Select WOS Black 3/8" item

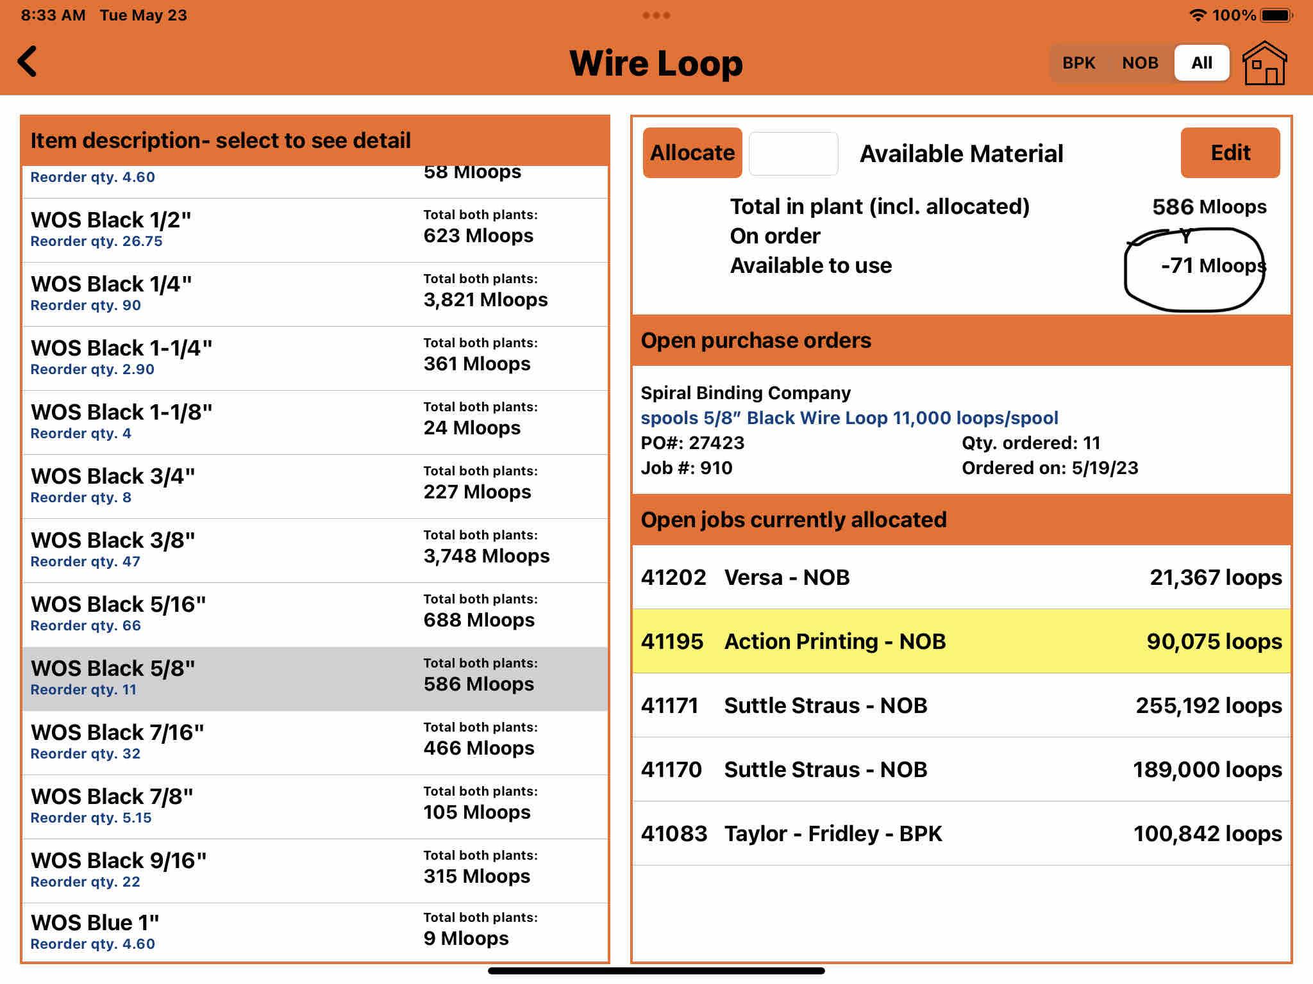[x=315, y=550]
